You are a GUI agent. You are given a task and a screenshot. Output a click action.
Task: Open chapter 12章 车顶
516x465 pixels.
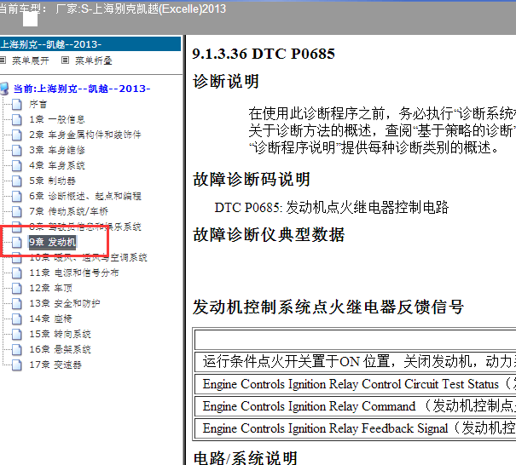50,288
